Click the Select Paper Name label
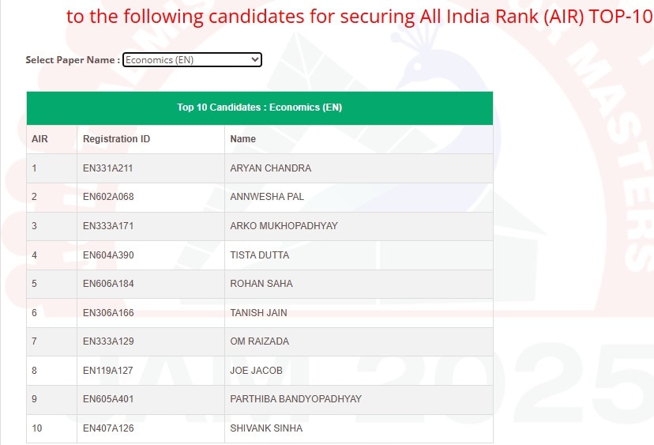The width and height of the screenshot is (654, 445). pos(73,60)
